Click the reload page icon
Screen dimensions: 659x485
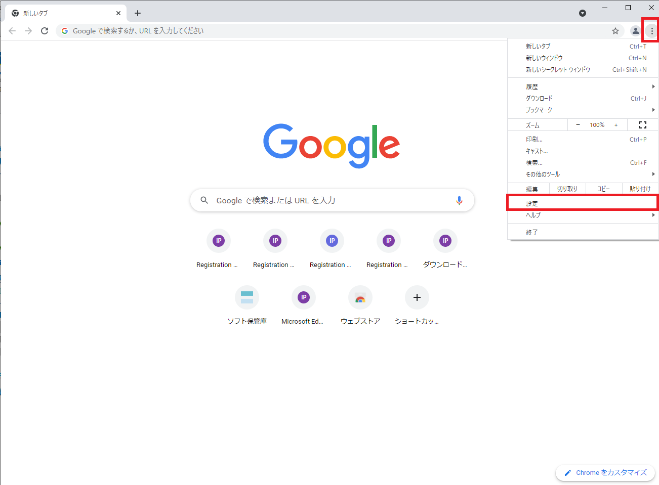[x=45, y=31]
